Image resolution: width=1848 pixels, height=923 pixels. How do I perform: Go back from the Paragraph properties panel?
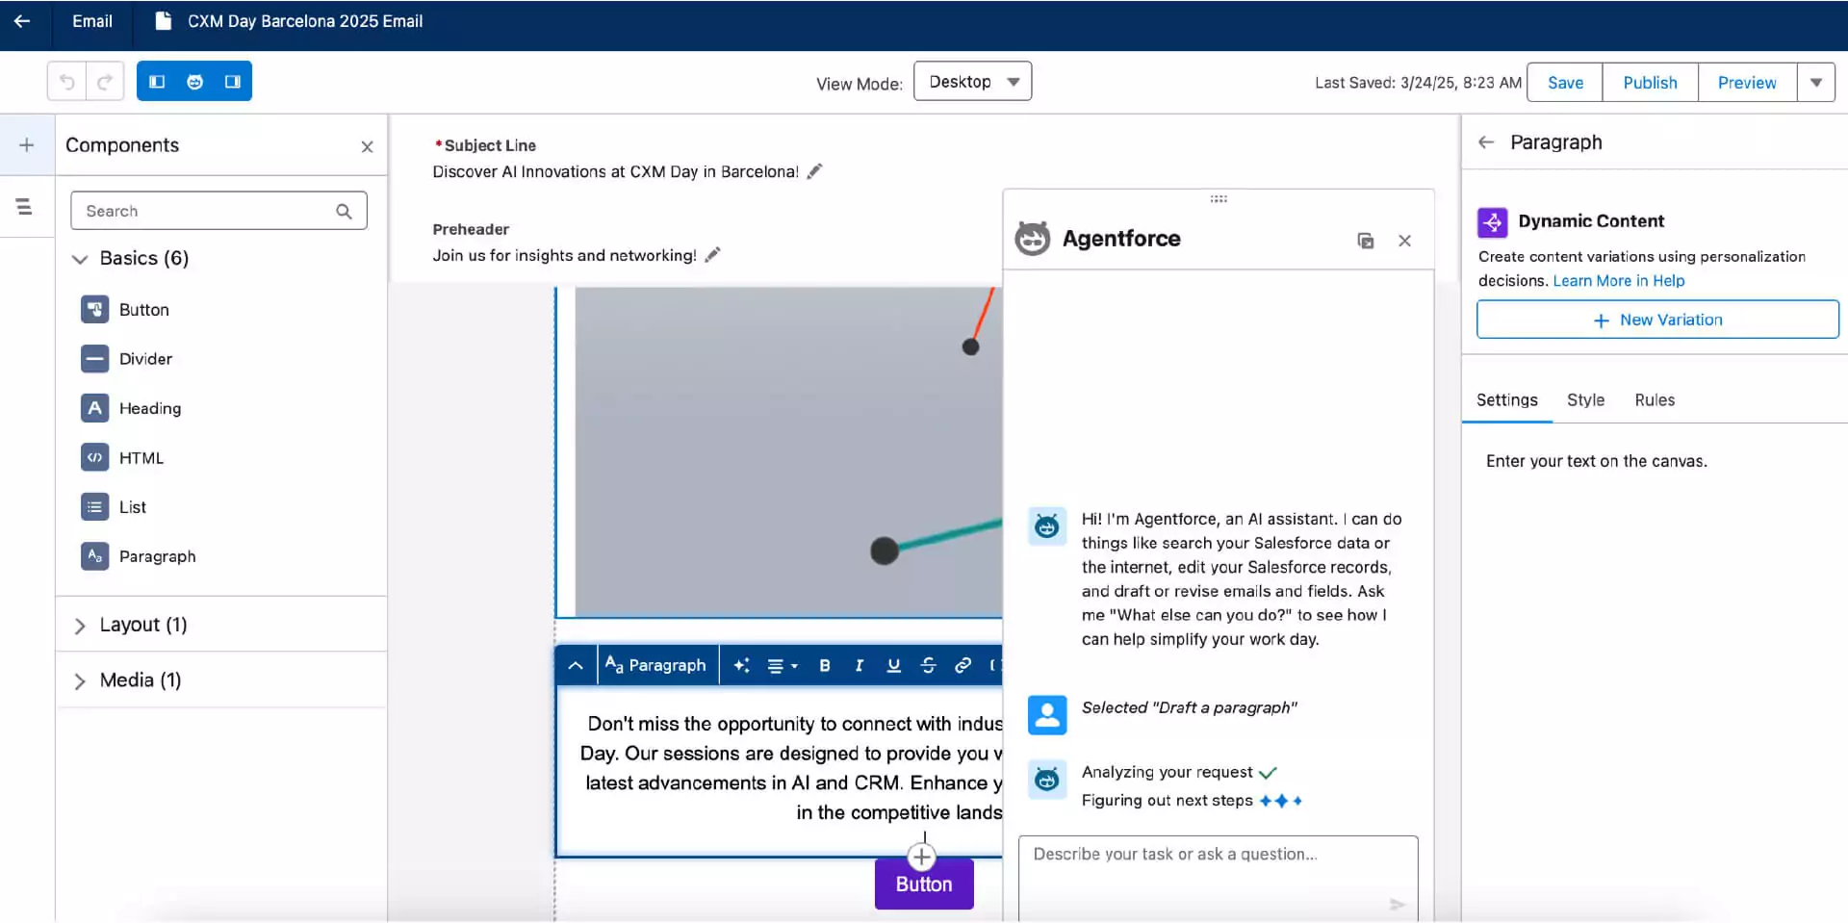[x=1486, y=142]
